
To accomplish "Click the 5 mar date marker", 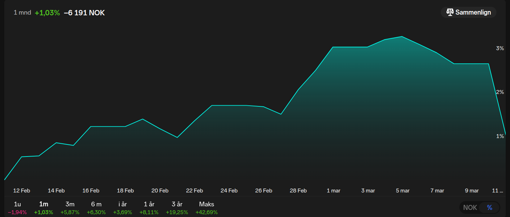I will click(403, 191).
